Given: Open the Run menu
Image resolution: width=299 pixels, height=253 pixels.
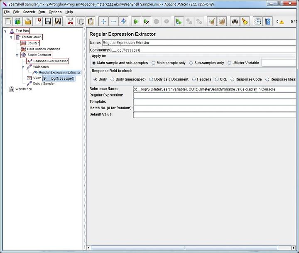Looking at the screenshot, I should pyautogui.click(x=42, y=12).
